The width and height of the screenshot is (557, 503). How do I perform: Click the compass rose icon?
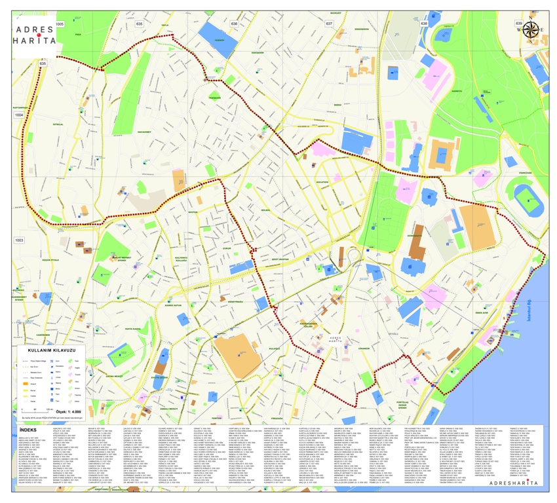coord(530,29)
